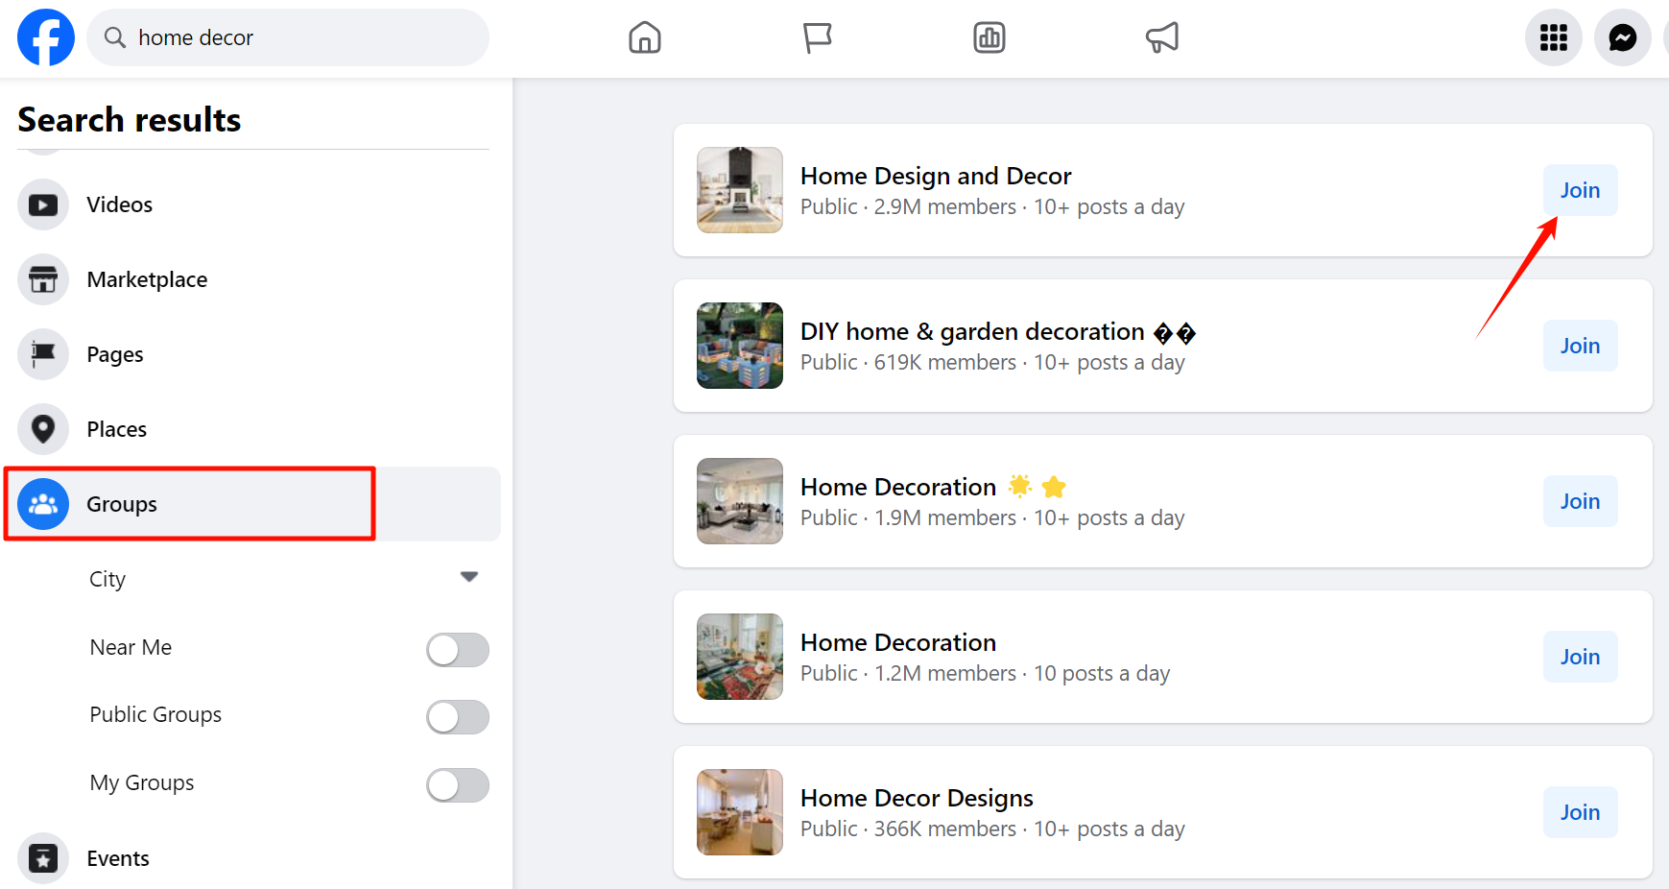Switch on the My Groups toggle
1669x889 pixels.
(457, 785)
